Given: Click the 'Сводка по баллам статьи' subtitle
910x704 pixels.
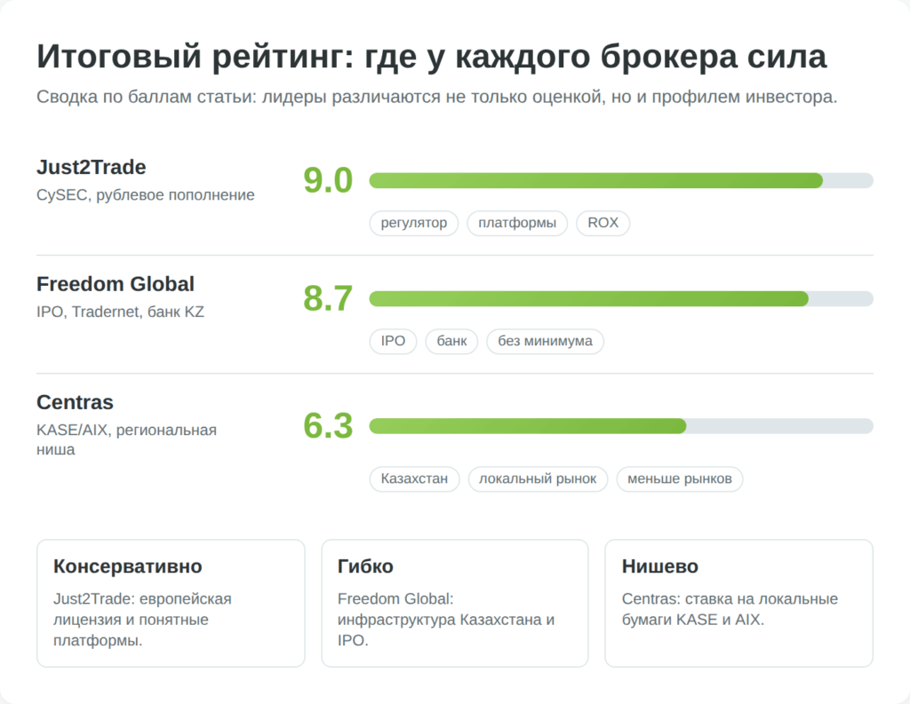Looking at the screenshot, I should click(x=437, y=97).
